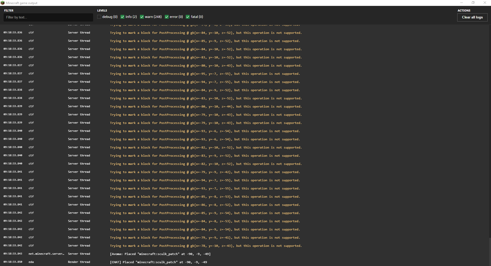Toggle the warn (248) checkbox
The image size is (491, 266).
[142, 17]
